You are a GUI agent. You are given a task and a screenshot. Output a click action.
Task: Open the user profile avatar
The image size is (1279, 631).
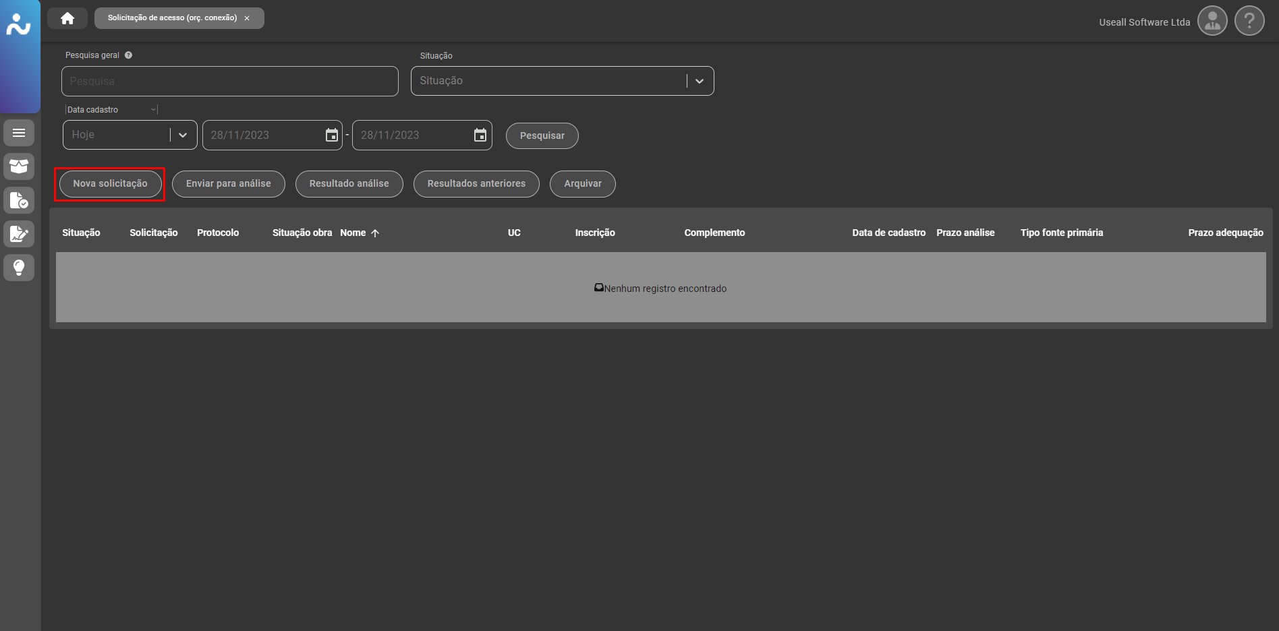[x=1212, y=21]
